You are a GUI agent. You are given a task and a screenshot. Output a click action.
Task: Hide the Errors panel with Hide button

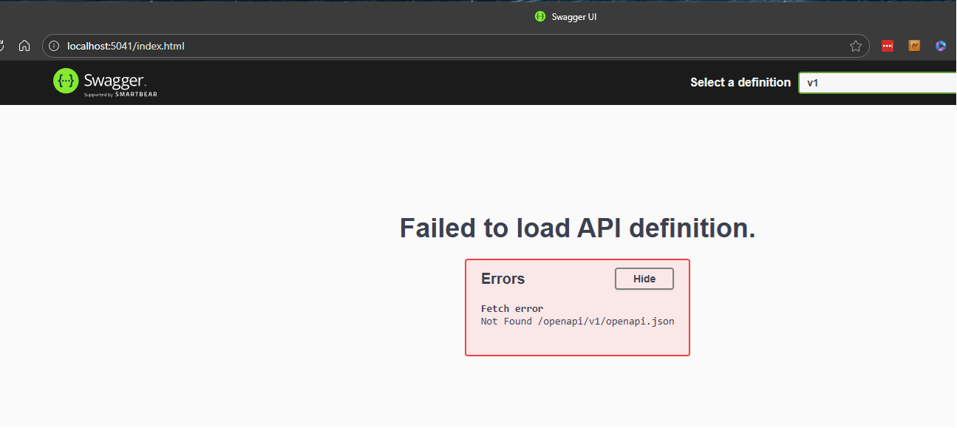[644, 279]
